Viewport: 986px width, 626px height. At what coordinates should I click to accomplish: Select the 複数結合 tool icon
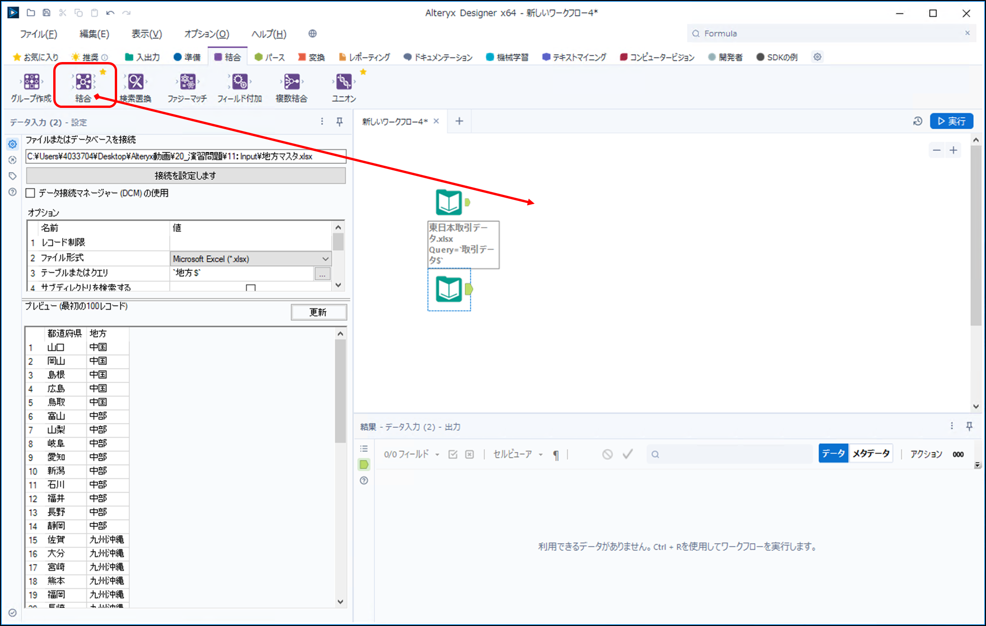pos(292,82)
